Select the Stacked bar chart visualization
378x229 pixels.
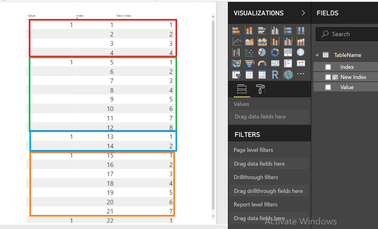pyautogui.click(x=236, y=30)
